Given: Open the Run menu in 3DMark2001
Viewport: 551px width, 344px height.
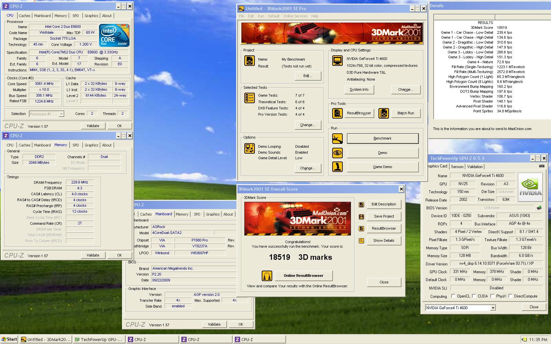Looking at the screenshot, I should click(261, 16).
